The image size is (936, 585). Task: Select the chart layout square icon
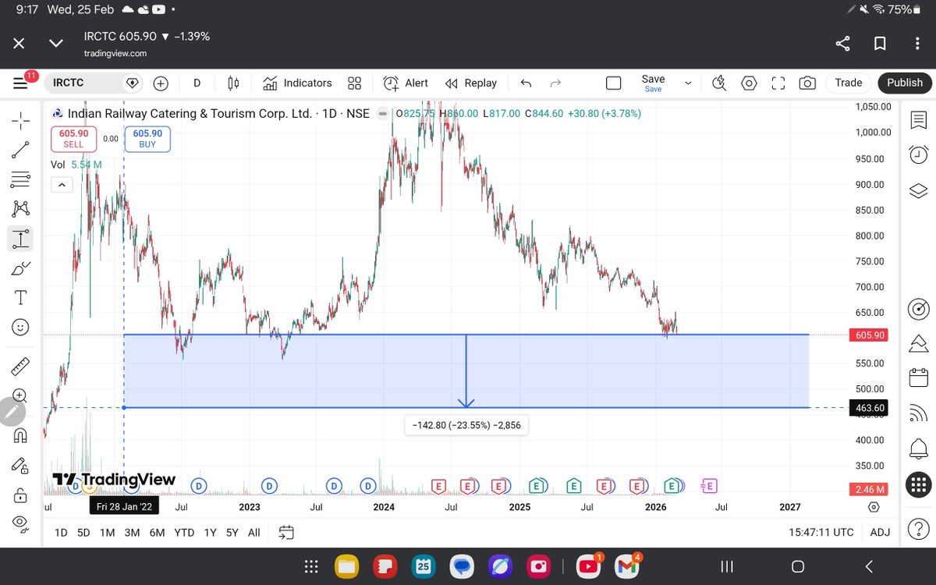click(x=614, y=83)
